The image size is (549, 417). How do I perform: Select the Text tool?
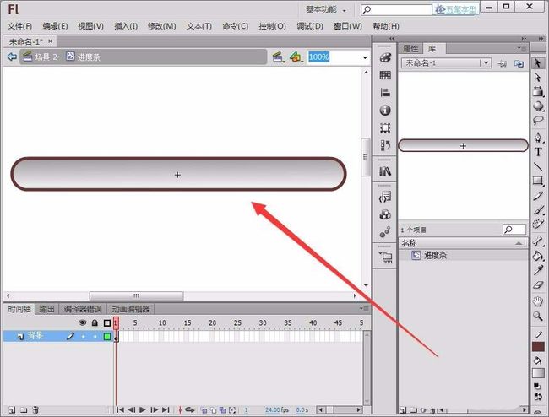click(x=538, y=152)
